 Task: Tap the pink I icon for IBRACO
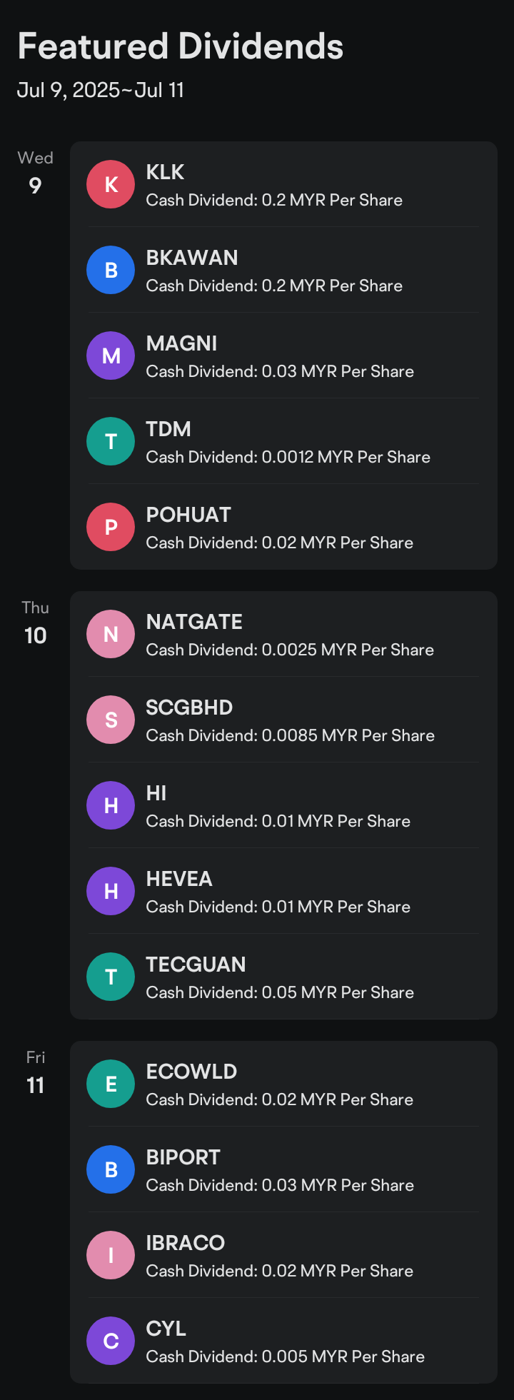(111, 1255)
